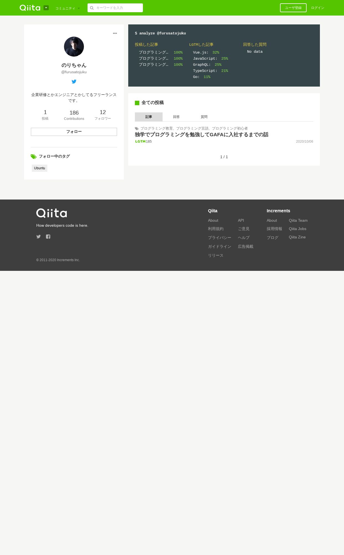The height and width of the screenshot is (555, 344).
Task: Switch to the 質問 tab
Action: click(204, 117)
